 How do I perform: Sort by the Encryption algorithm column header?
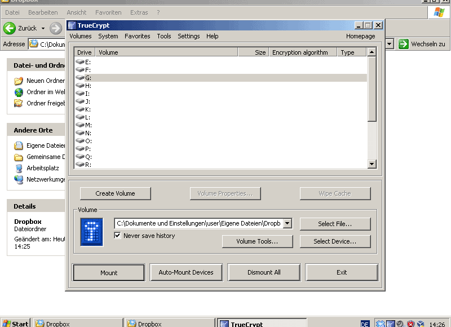(303, 52)
